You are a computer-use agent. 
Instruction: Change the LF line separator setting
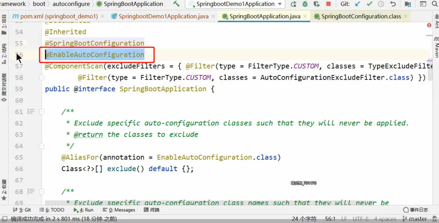344,219
